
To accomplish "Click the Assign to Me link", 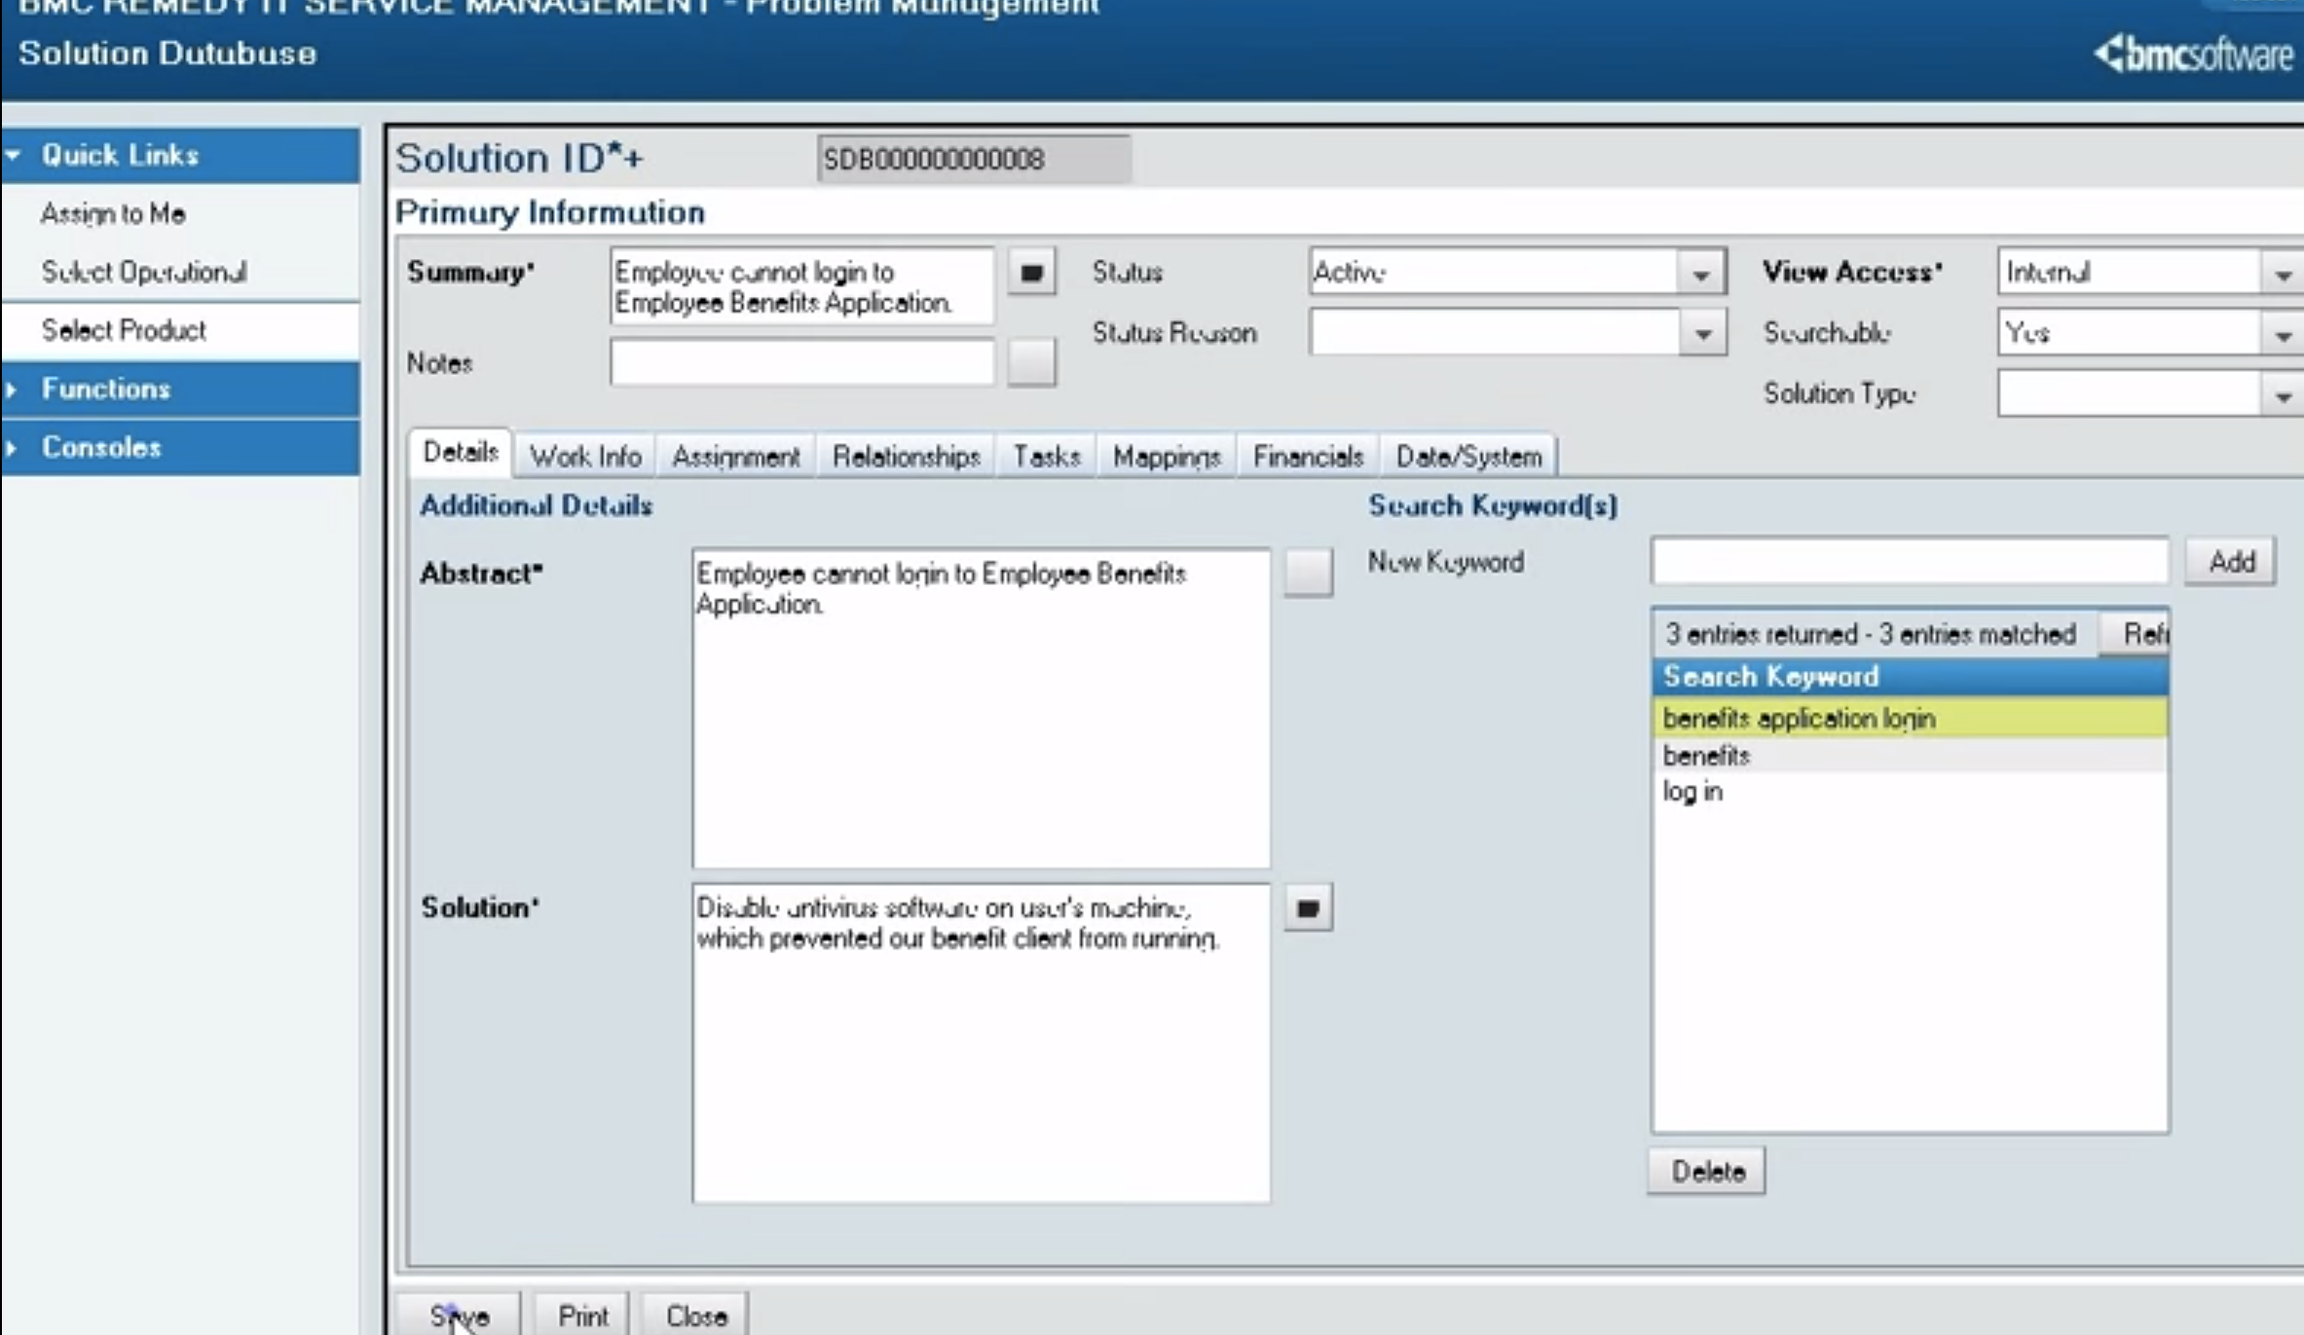I will pyautogui.click(x=113, y=213).
